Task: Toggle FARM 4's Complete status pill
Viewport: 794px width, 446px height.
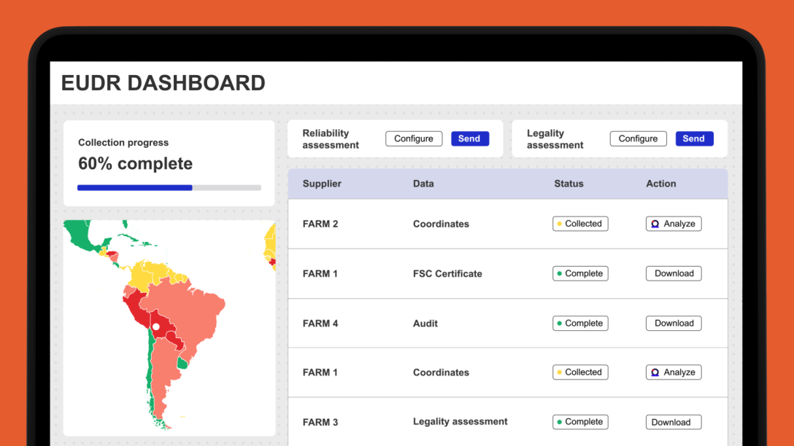Action: pyautogui.click(x=580, y=323)
